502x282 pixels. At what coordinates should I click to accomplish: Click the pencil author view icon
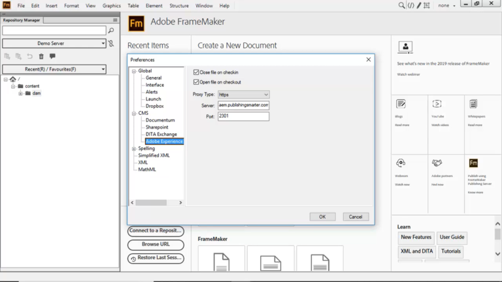pyautogui.click(x=419, y=5)
